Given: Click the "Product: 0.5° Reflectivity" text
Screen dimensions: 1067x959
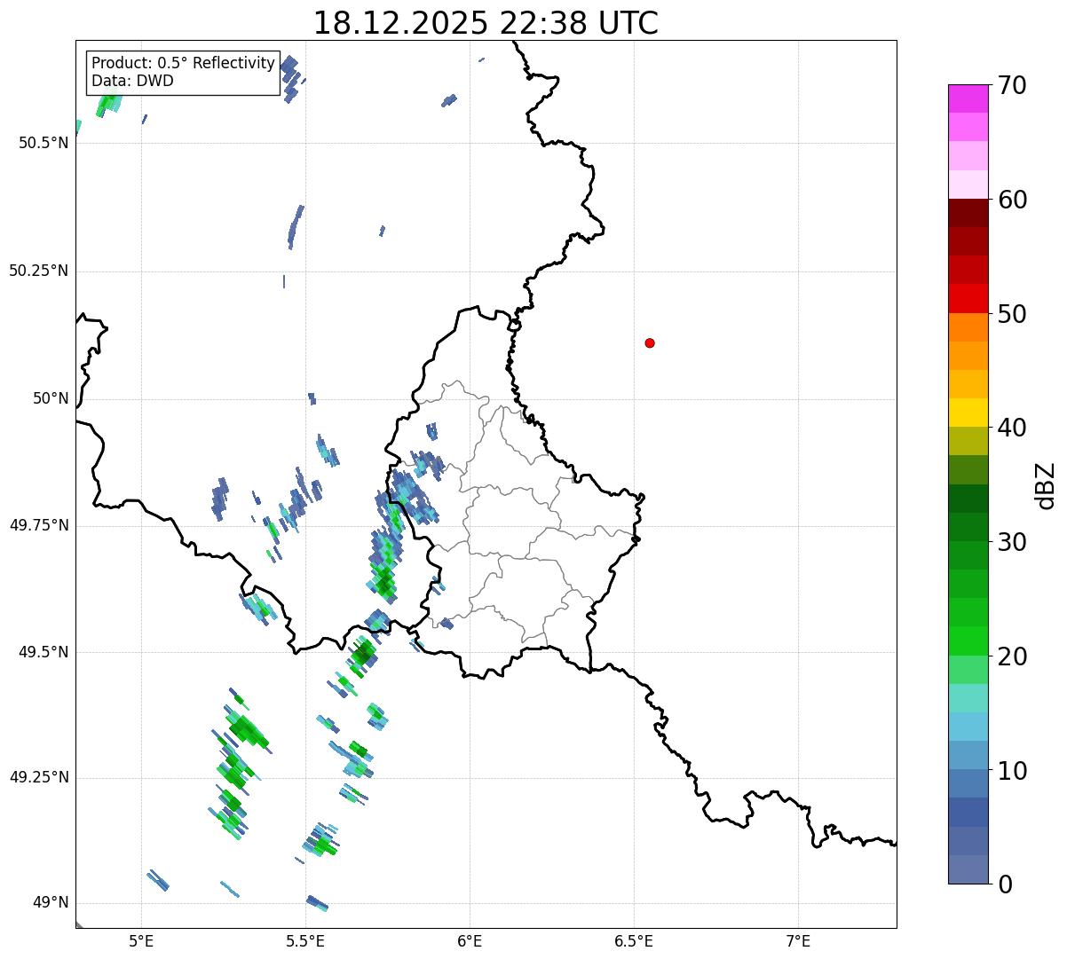Looking at the screenshot, I should tap(183, 63).
